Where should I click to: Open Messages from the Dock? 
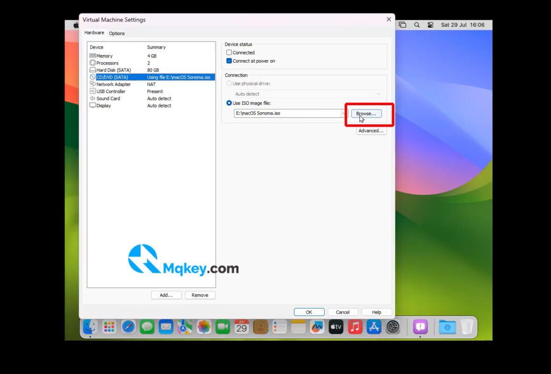point(147,327)
